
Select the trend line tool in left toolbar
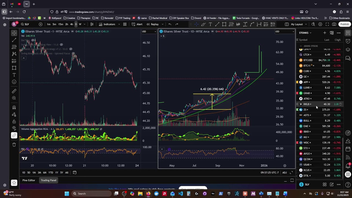click(x=14, y=40)
